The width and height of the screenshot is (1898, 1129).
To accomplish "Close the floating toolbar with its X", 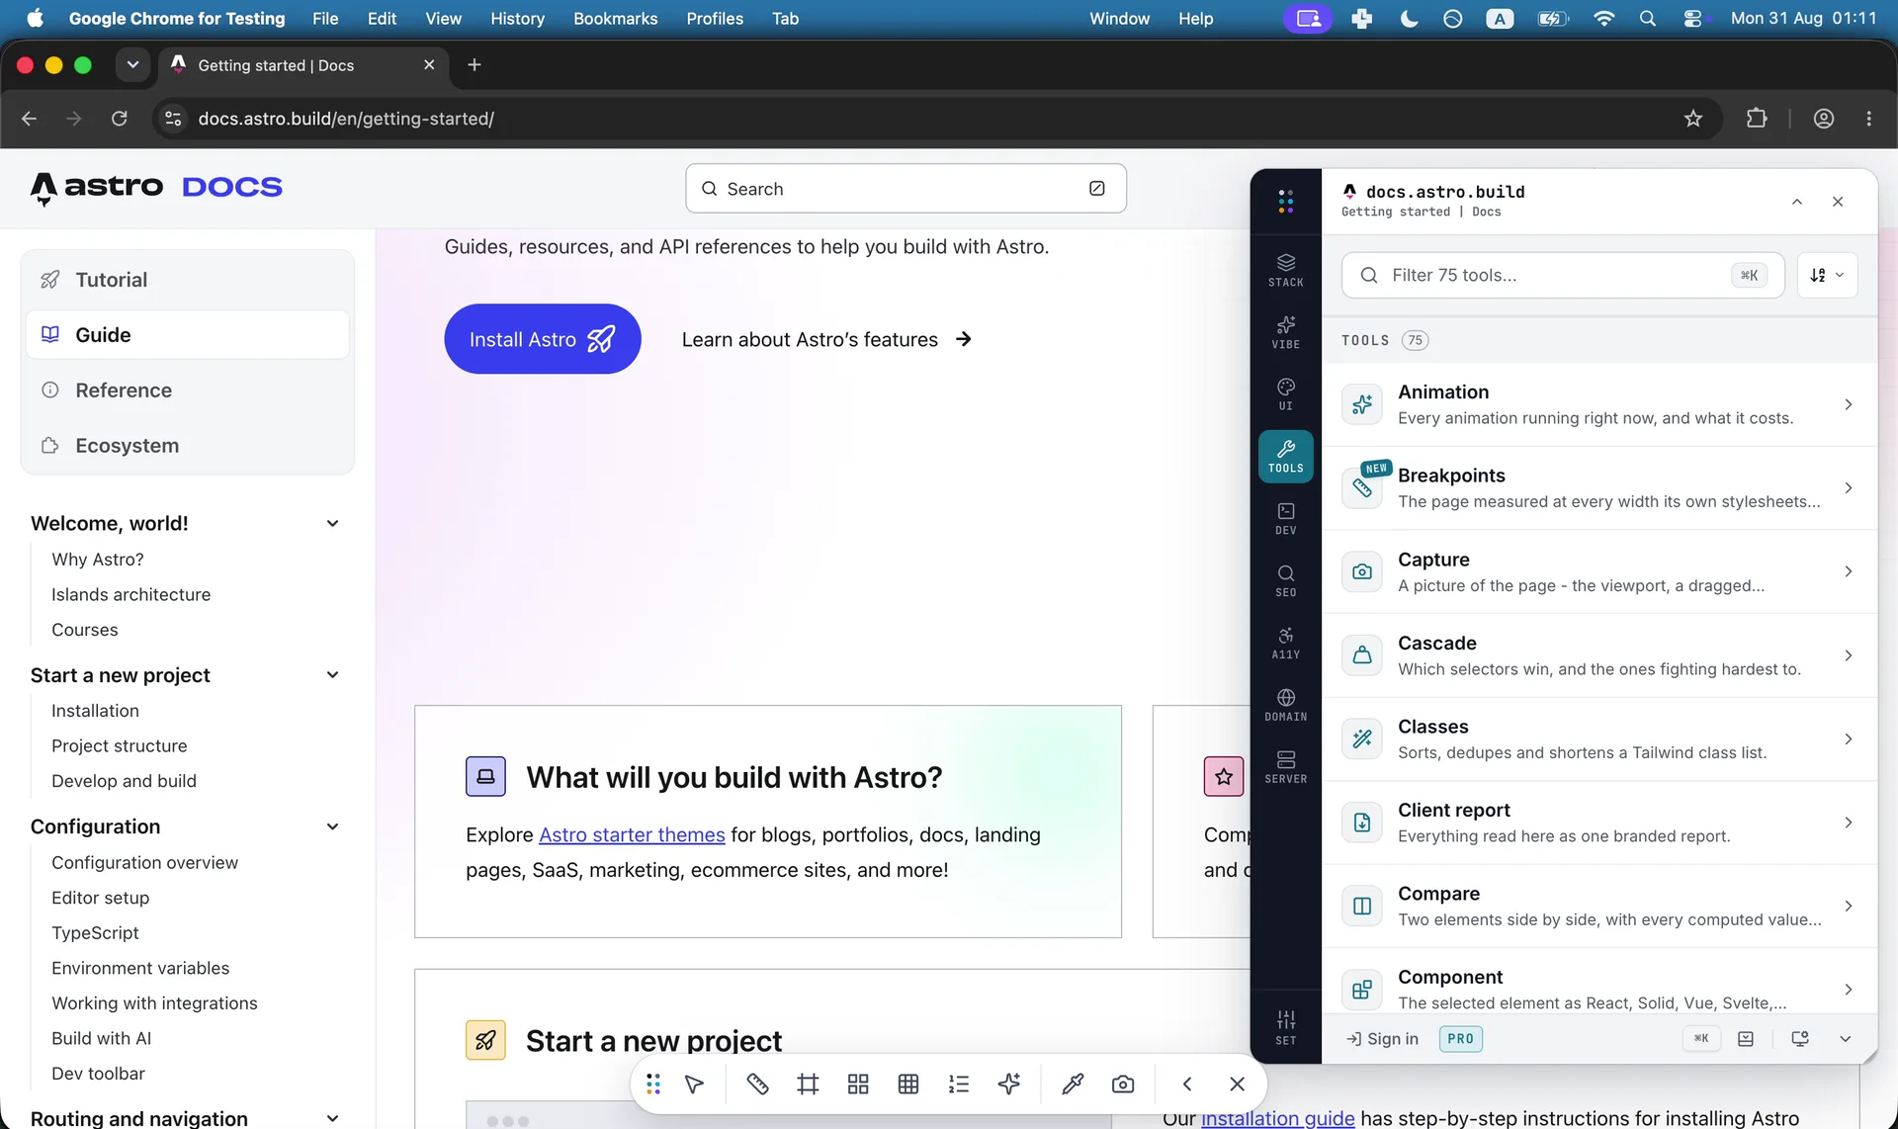I will (x=1237, y=1085).
